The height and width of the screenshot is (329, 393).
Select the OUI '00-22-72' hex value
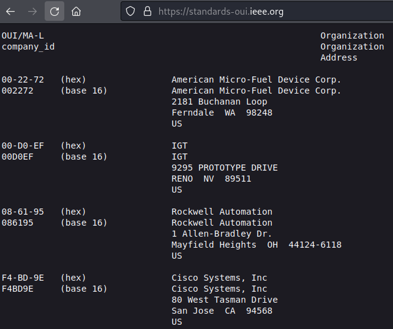pyautogui.click(x=23, y=80)
